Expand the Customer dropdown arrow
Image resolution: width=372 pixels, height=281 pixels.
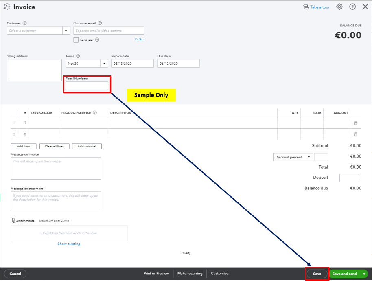coord(66,31)
